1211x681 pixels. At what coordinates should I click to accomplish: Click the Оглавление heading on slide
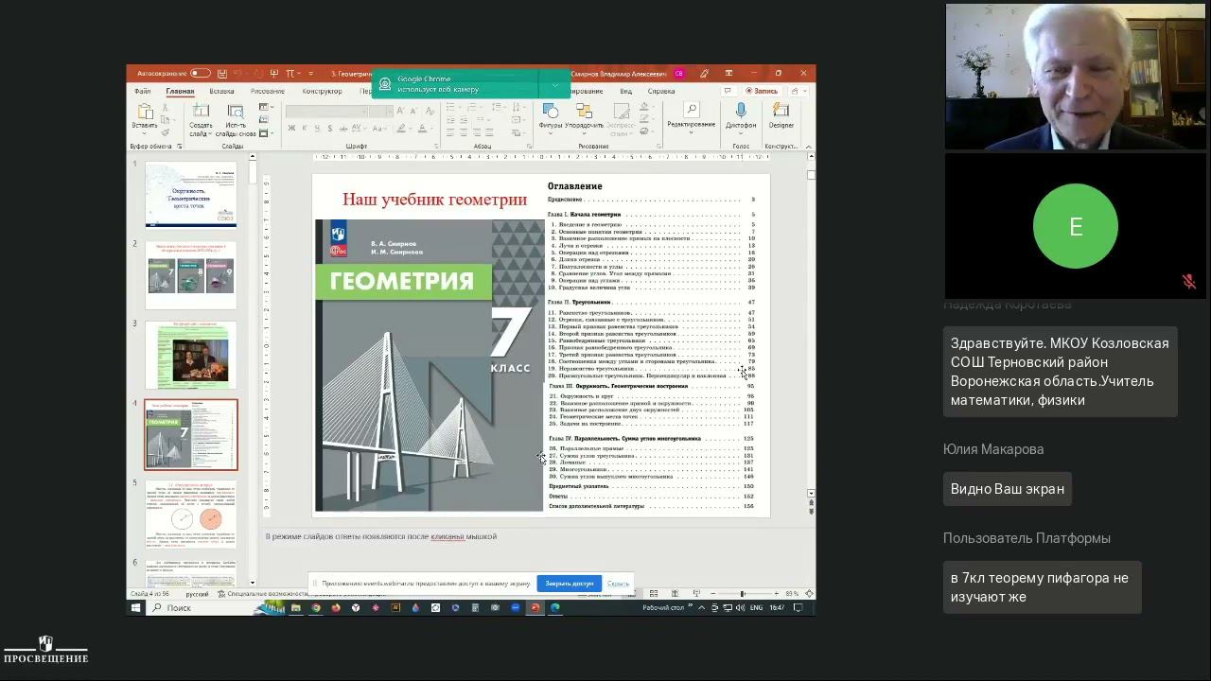[574, 186]
